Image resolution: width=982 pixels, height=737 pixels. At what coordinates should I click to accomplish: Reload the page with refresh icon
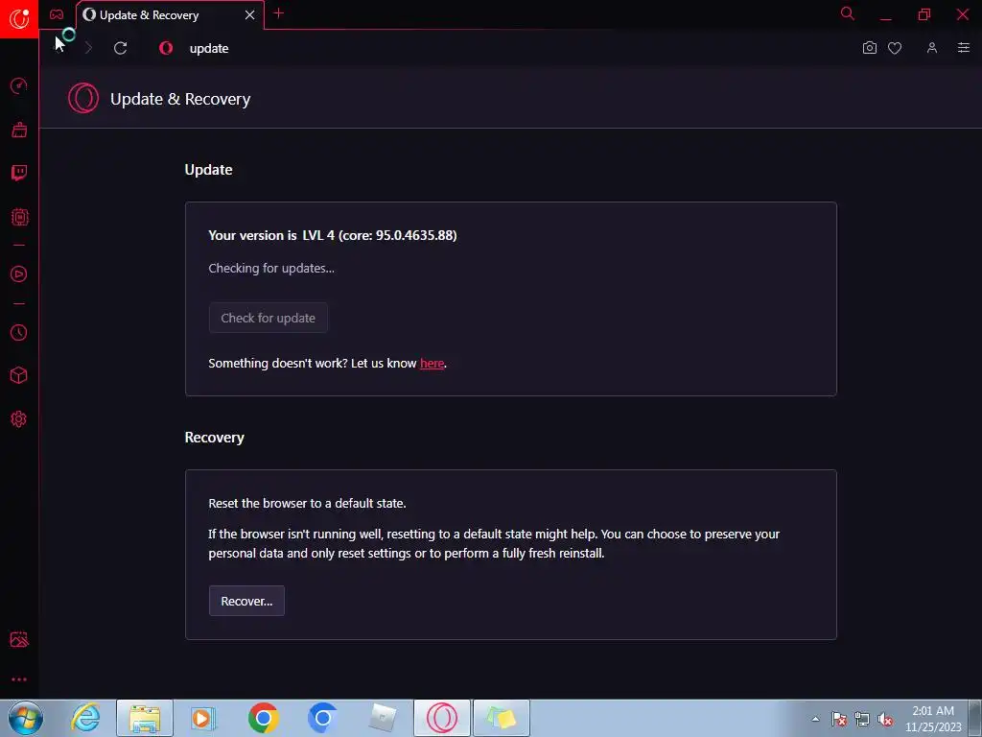click(120, 48)
